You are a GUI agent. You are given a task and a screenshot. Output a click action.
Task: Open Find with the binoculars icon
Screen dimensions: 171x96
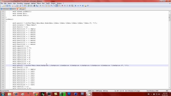34,6
